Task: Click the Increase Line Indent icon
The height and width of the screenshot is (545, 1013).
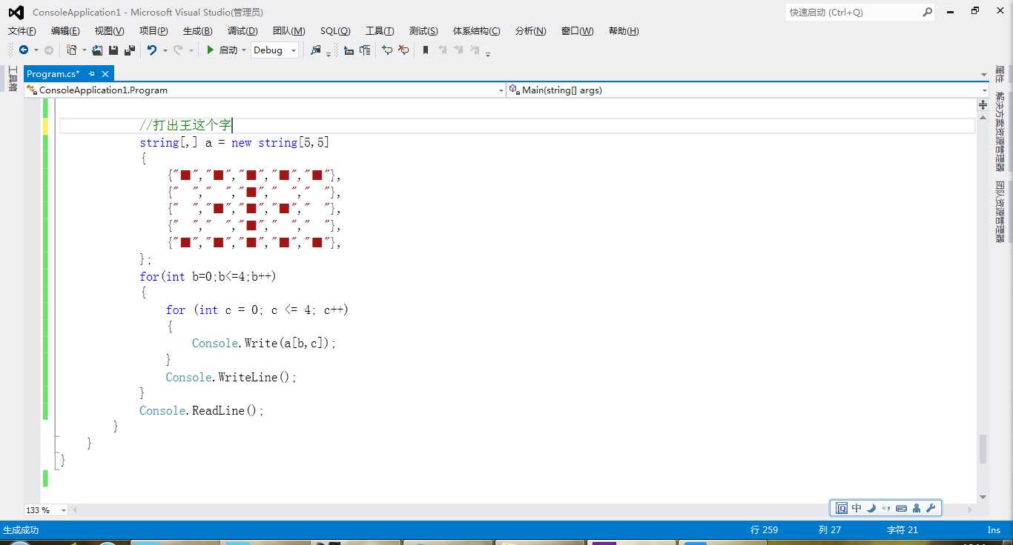Action: point(365,50)
